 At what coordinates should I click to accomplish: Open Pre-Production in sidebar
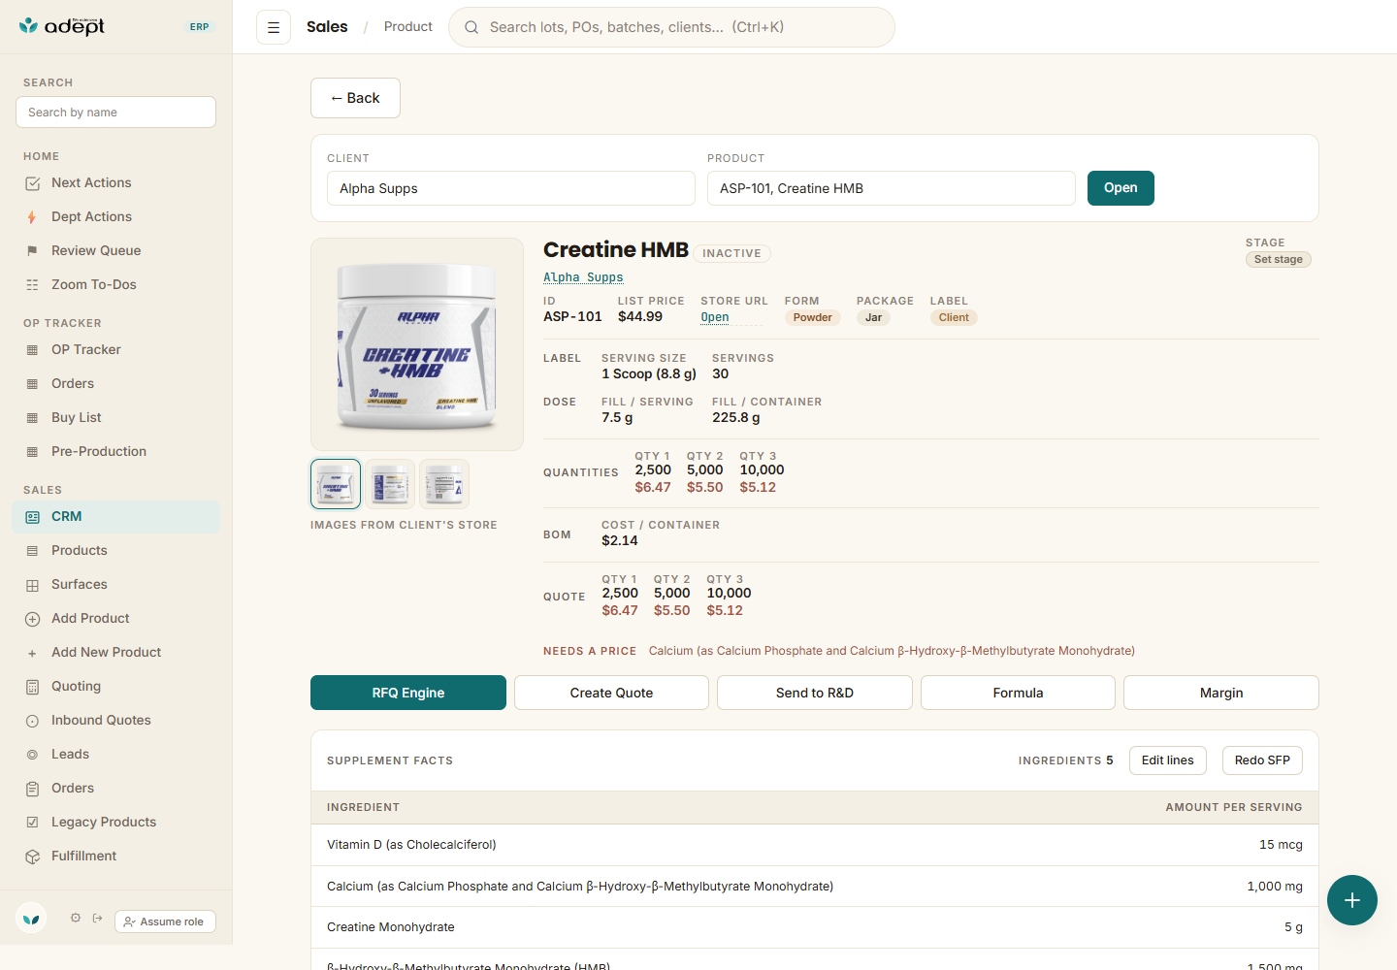coord(116,451)
